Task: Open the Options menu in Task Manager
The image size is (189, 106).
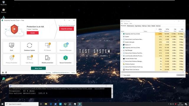Action: point(126,24)
